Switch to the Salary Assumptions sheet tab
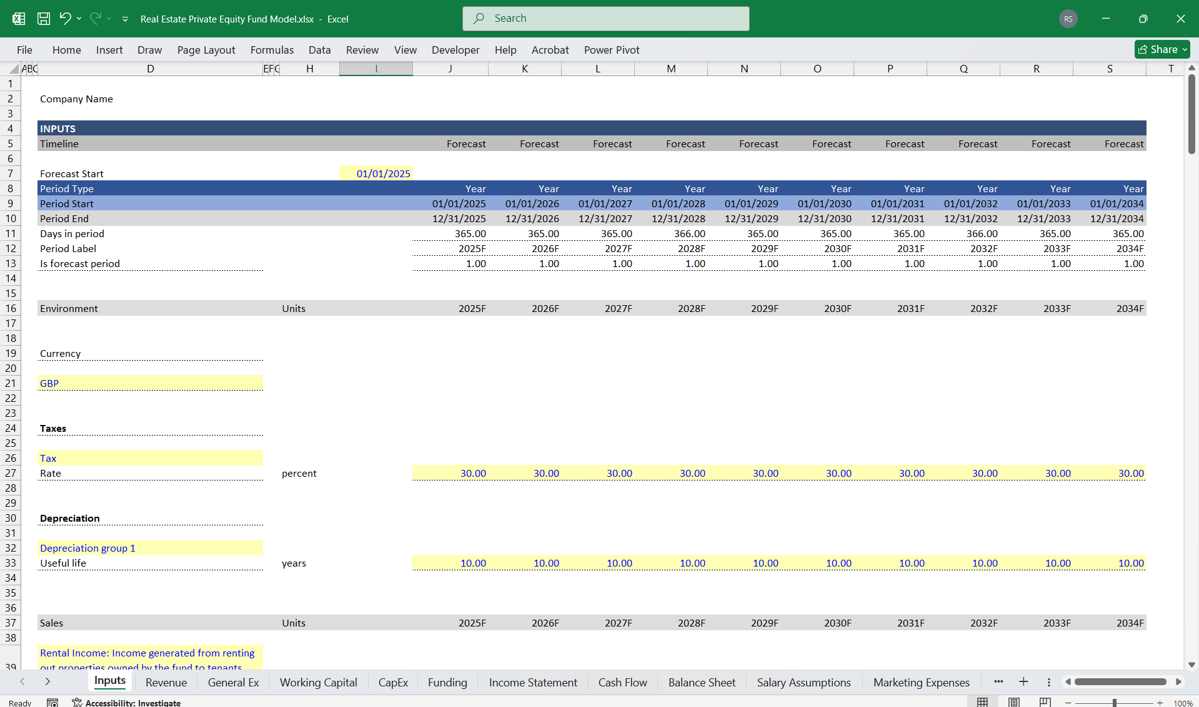Viewport: 1199px width, 707px height. click(804, 683)
